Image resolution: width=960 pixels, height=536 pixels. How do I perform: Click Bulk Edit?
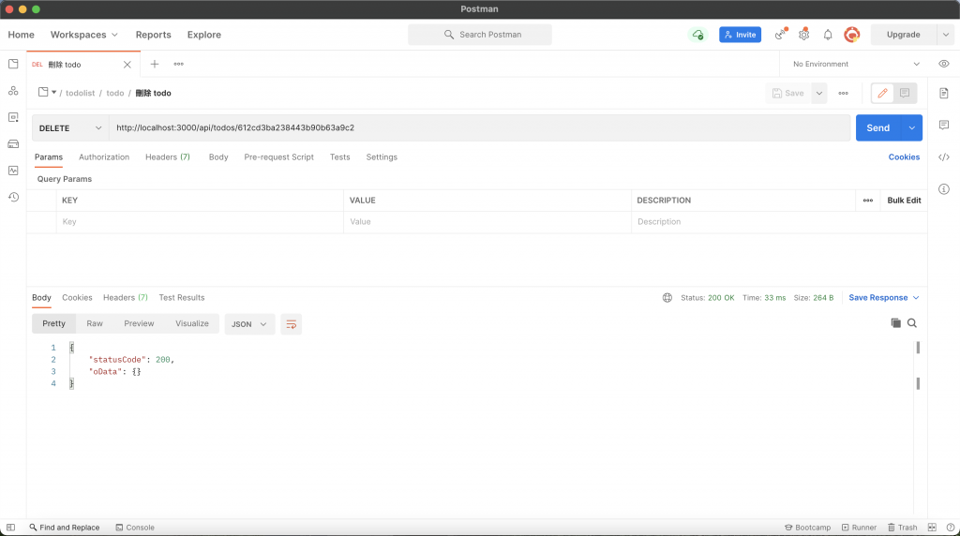coord(904,201)
